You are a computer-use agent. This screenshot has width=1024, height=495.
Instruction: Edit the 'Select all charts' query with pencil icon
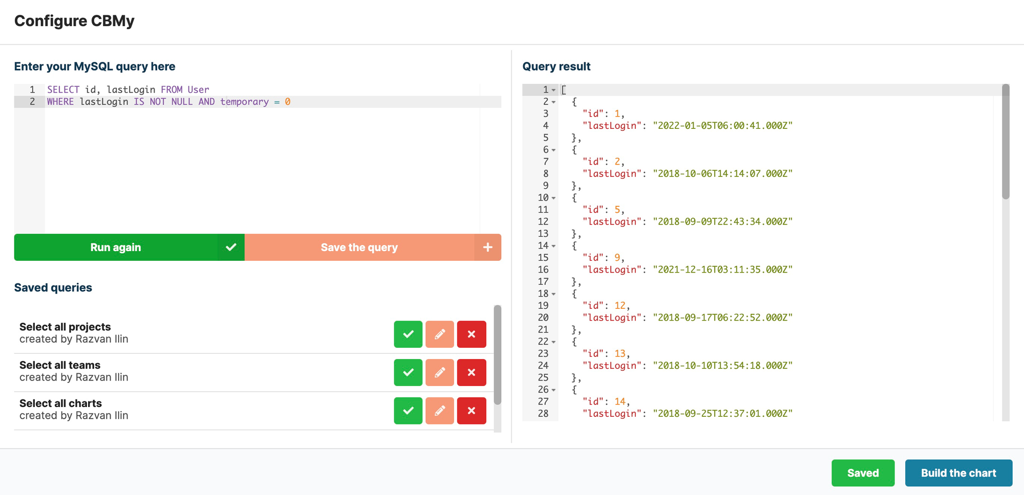point(440,411)
